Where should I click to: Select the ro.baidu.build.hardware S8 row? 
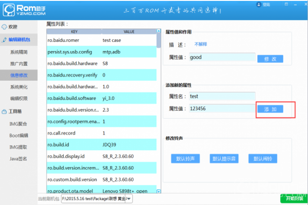pyautogui.click(x=102, y=63)
